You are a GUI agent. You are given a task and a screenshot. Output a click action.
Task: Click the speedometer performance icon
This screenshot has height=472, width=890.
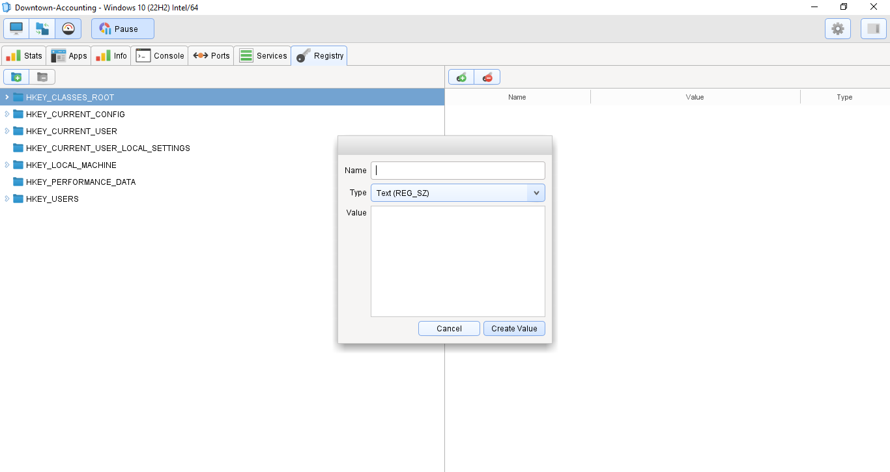click(68, 28)
